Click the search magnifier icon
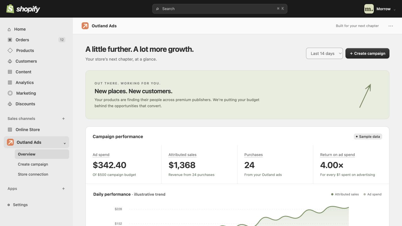Screen dimensions: 402x226 click(x=158, y=9)
